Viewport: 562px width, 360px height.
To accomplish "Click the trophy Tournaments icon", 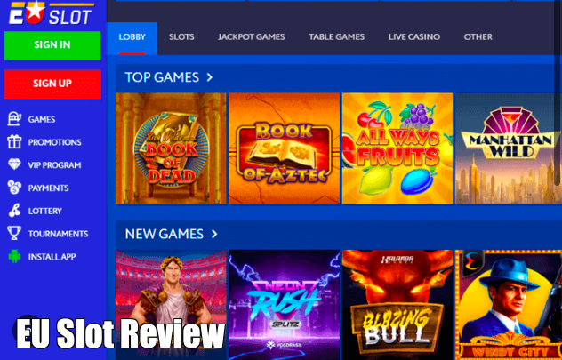I will [x=14, y=233].
